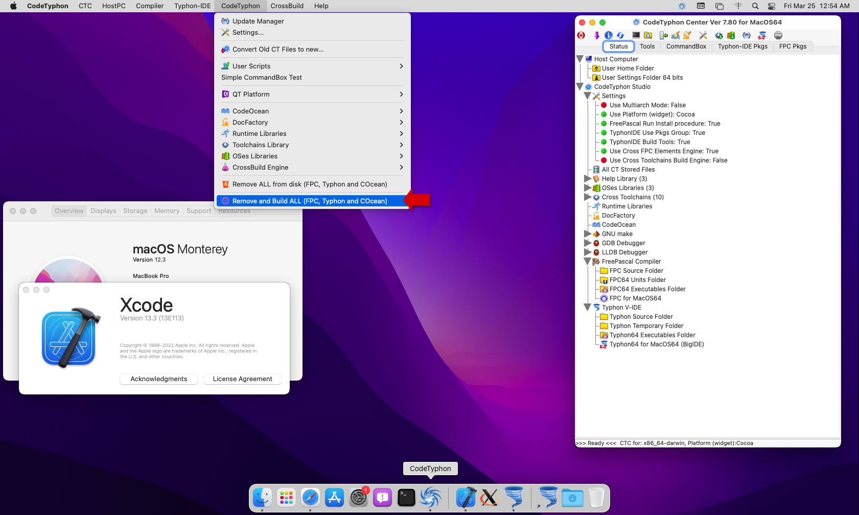Image resolution: width=859 pixels, height=515 pixels.
Task: Expand the Cross Toolchains (10) node
Action: [x=588, y=197]
